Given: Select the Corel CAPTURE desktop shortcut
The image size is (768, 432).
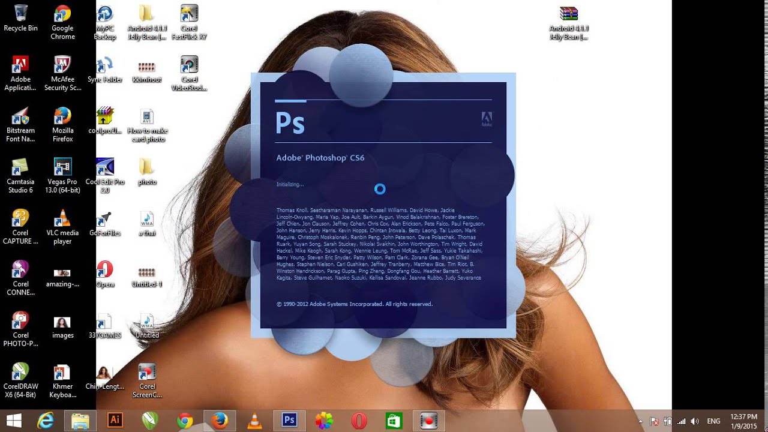Looking at the screenshot, I should click(x=20, y=226).
